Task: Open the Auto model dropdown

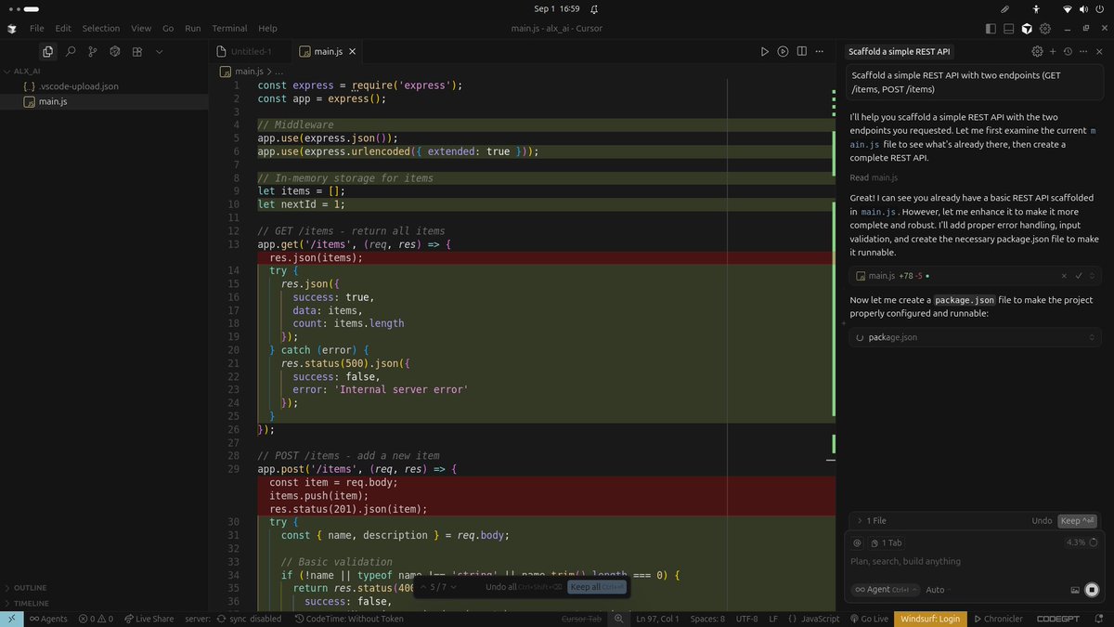Action: [x=937, y=590]
